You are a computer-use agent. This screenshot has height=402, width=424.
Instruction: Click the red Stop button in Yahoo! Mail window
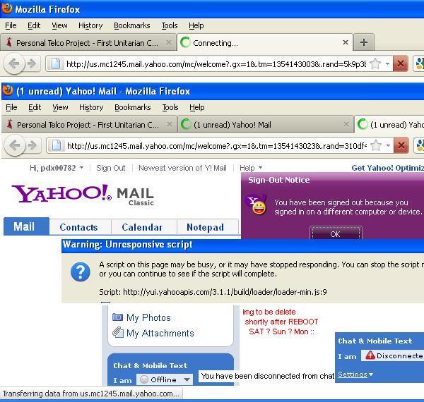point(401,146)
